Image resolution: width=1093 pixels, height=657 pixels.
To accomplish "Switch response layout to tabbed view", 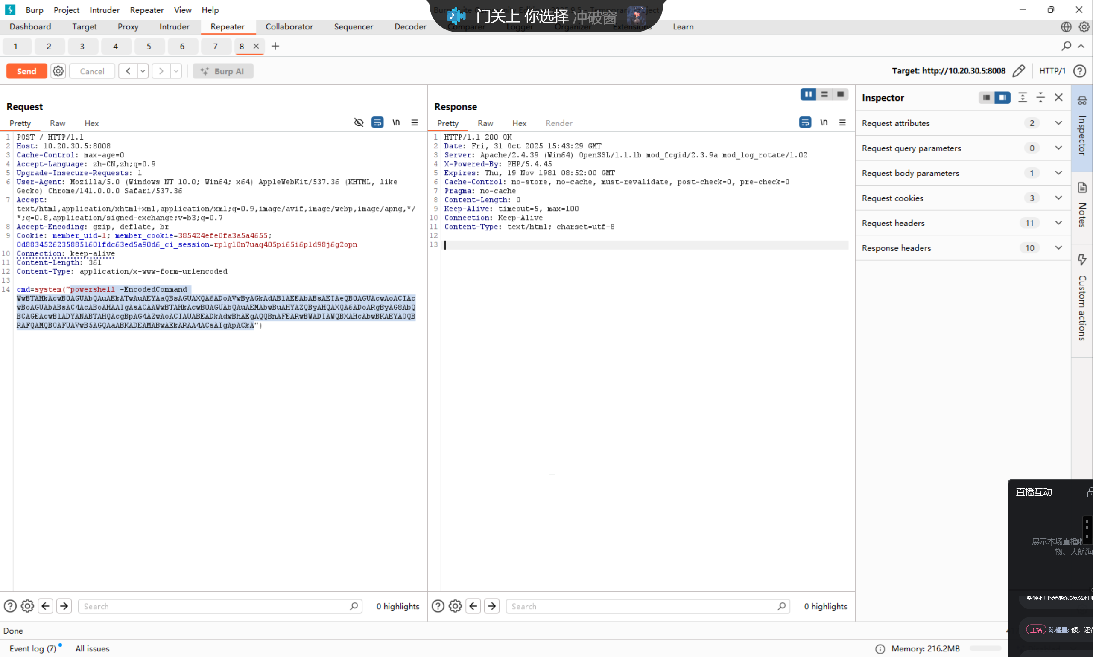I will [x=840, y=94].
